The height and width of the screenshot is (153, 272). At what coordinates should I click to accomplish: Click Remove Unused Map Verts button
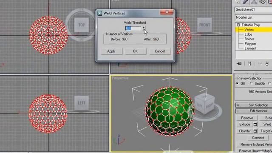255,151
